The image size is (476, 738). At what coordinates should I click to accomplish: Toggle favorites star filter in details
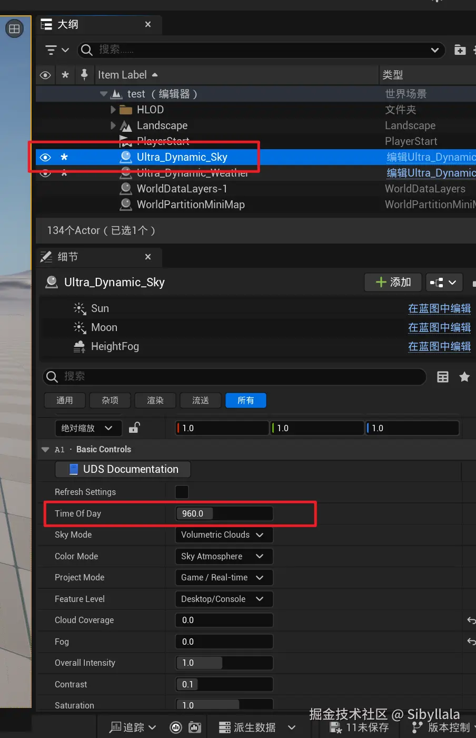[464, 376]
